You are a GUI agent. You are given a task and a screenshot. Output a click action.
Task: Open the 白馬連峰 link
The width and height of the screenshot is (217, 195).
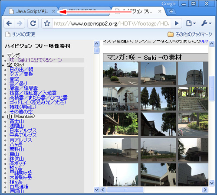coord(19,187)
